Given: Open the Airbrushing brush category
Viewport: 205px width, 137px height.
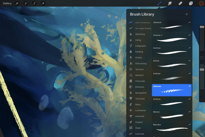Looking at the screenshot, I should [x=141, y=63].
